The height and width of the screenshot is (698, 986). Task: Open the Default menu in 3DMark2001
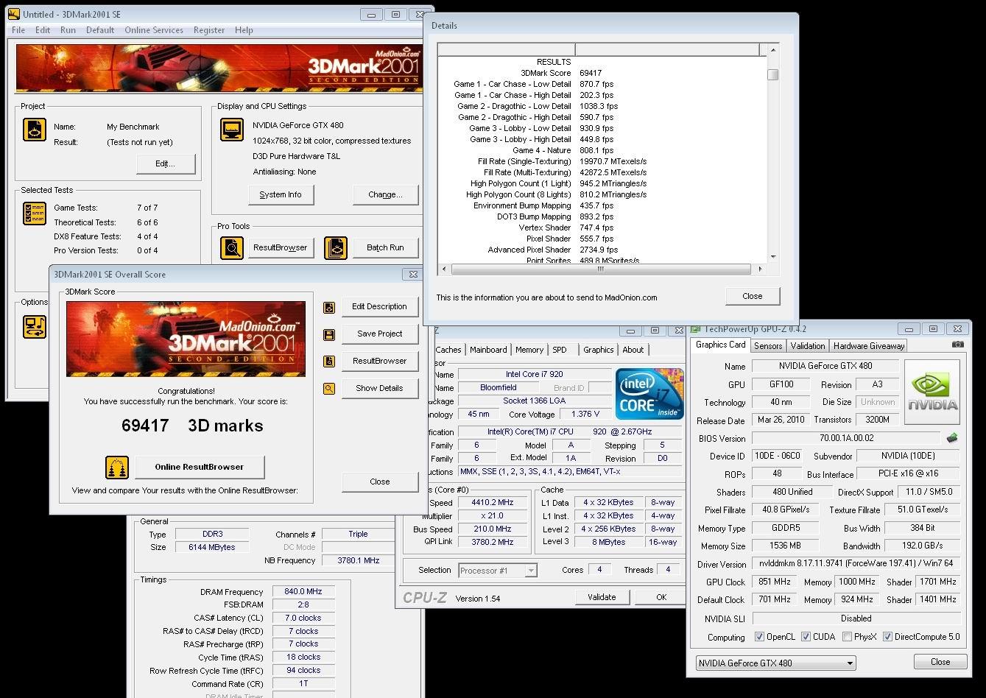(100, 30)
